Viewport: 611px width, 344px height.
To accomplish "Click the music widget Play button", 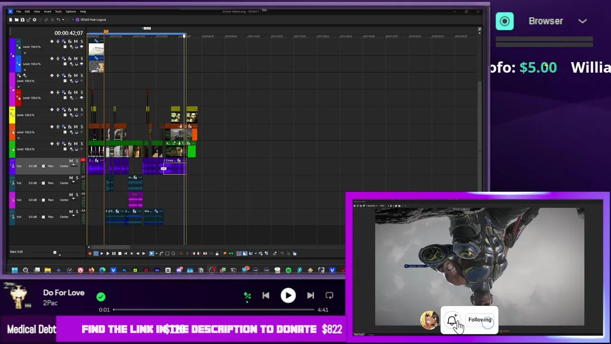I will point(288,295).
